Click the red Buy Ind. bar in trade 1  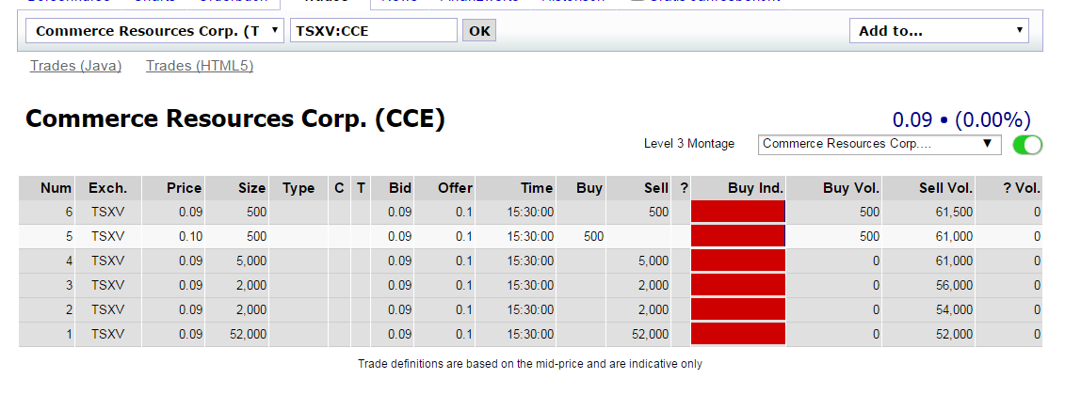(737, 334)
